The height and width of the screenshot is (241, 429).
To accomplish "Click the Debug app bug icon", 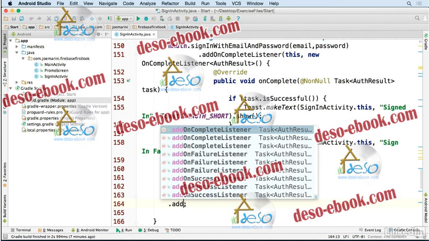I will [146, 19].
